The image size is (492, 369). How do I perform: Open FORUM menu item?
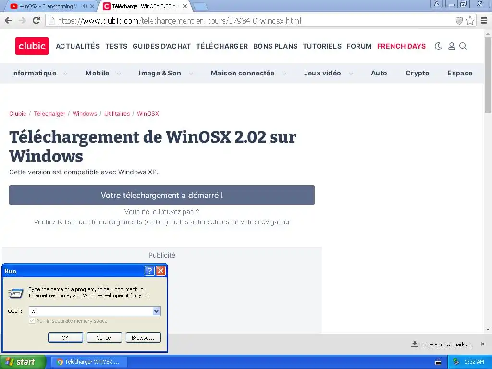(359, 46)
